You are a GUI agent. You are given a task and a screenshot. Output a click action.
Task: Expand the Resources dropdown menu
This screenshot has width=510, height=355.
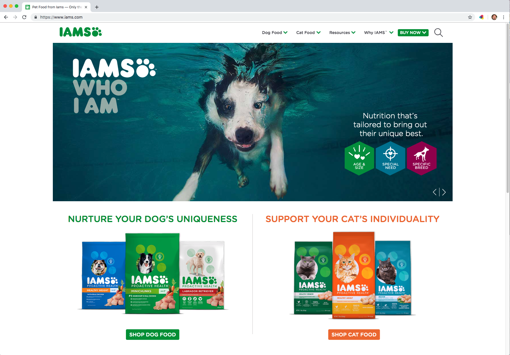pyautogui.click(x=342, y=33)
